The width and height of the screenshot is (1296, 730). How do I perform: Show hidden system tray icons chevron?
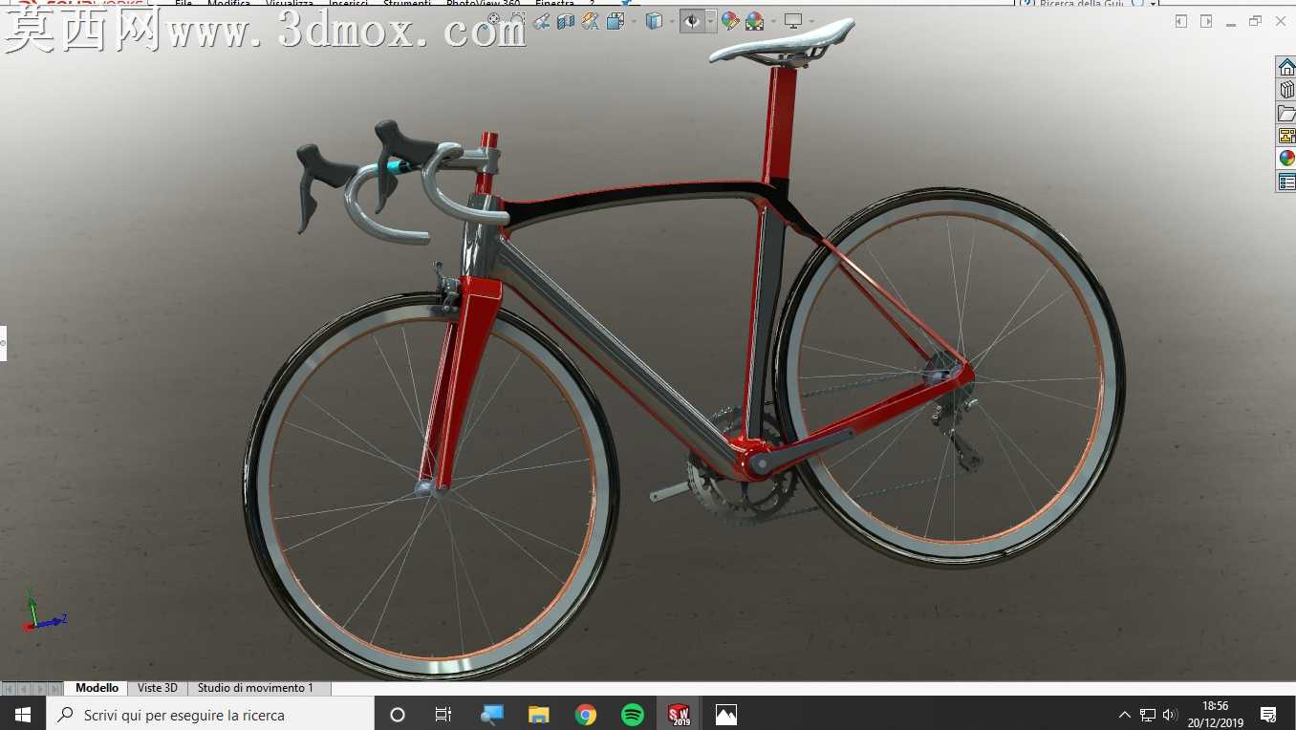coord(1125,715)
